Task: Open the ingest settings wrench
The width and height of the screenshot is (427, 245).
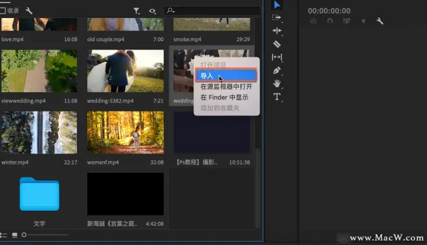Action: [29, 11]
